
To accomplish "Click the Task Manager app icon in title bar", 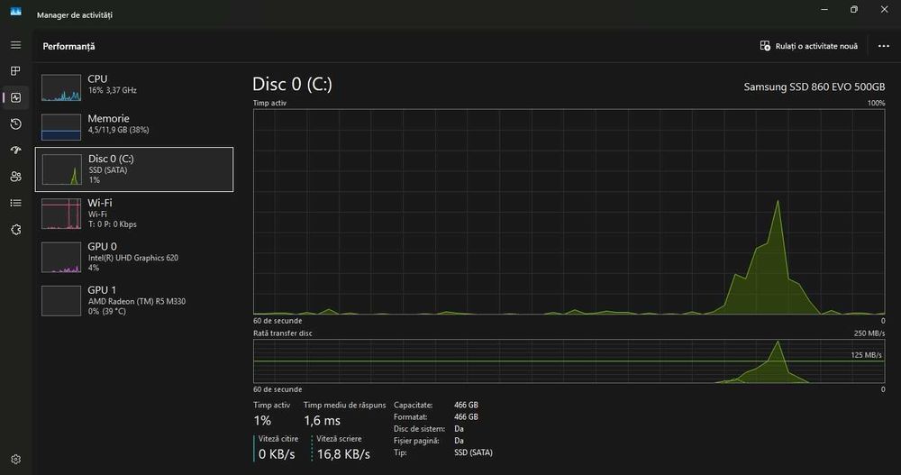I will pos(15,11).
